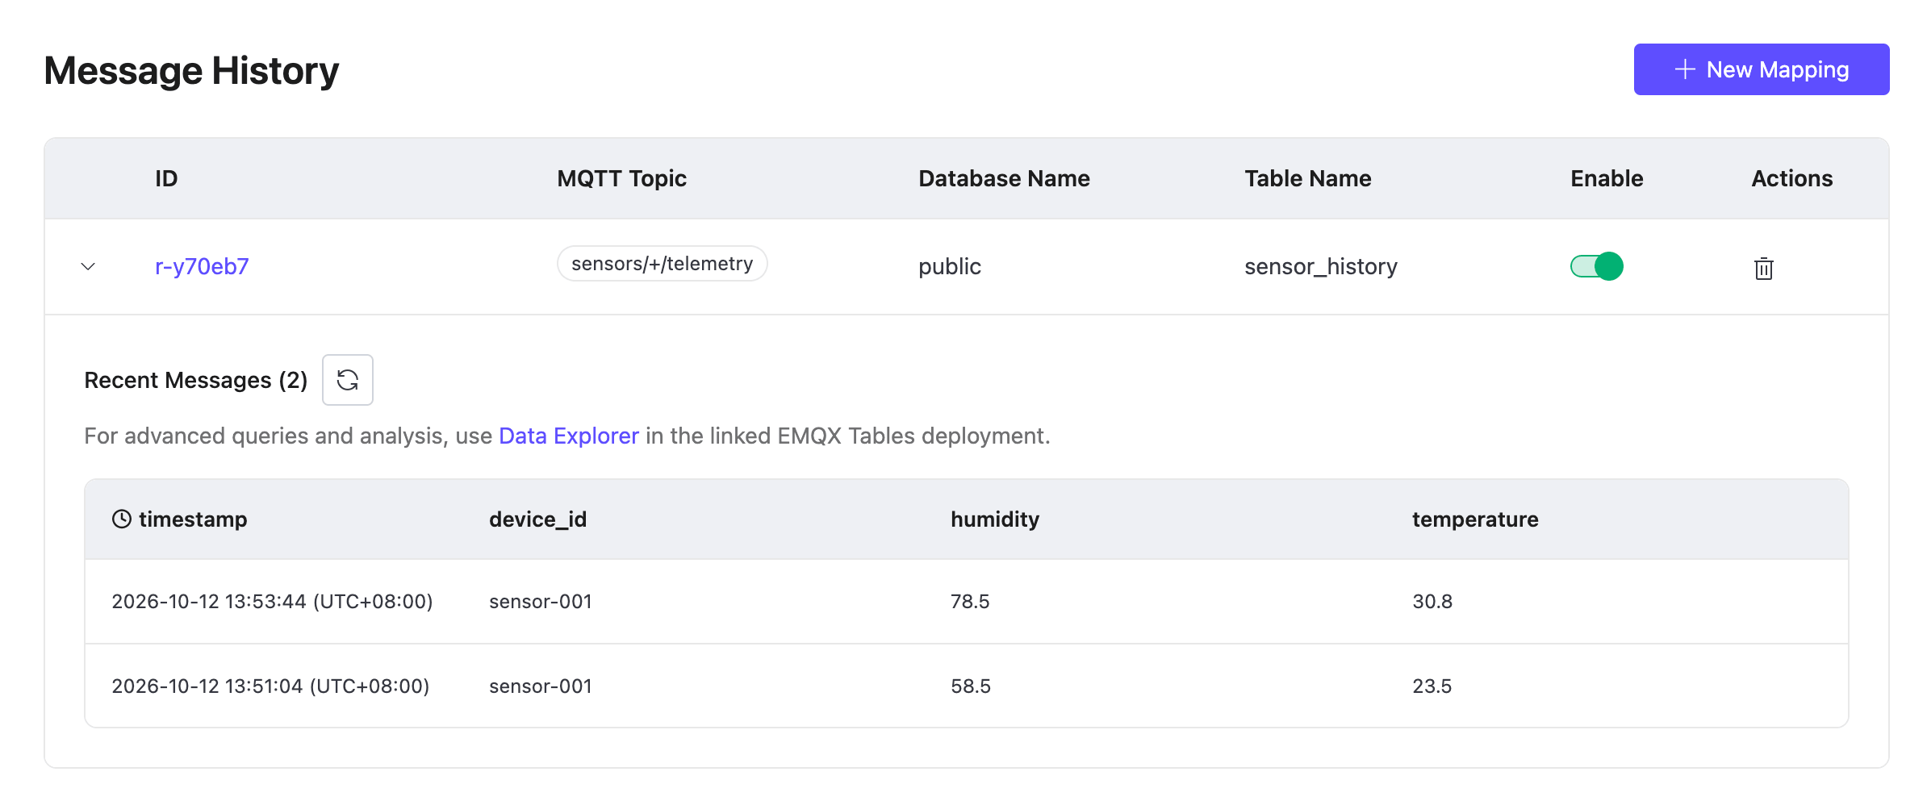Click the timestamp column header
This screenshot has width=1927, height=805.
click(193, 519)
